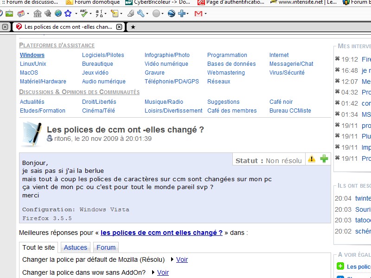
Task: Click the yellow warning report icon
Action: click(x=312, y=159)
